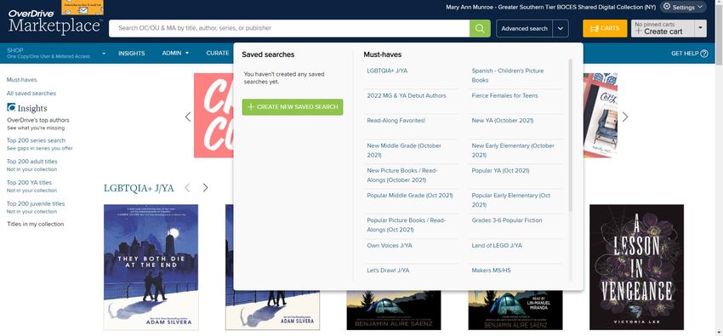Open the orange CARTS button
723x336 pixels.
(x=605, y=28)
